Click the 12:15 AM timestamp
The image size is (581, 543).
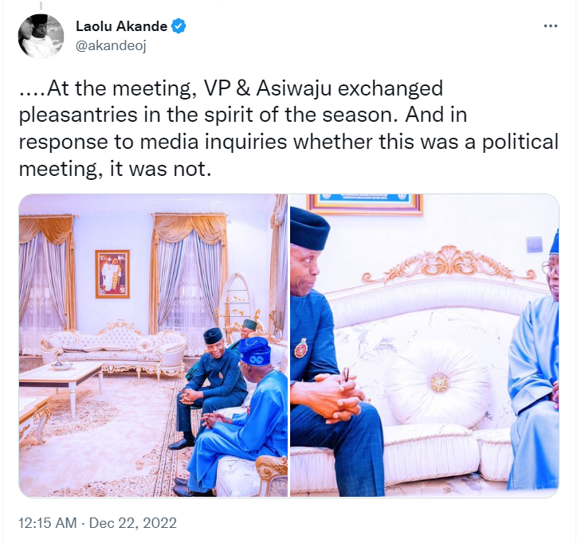pos(48,522)
